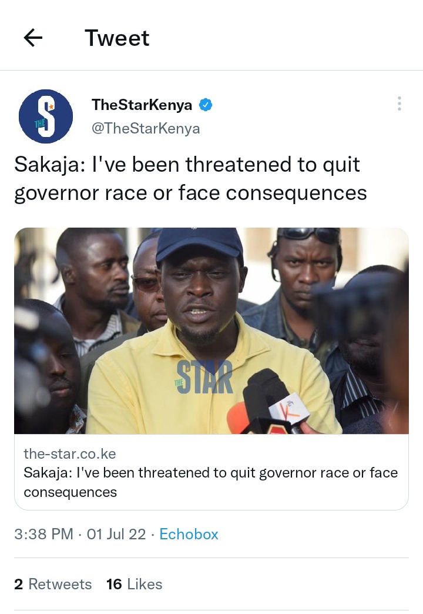Open the three-dot more options menu
Image resolution: width=423 pixels, height=614 pixels.
[x=399, y=104]
